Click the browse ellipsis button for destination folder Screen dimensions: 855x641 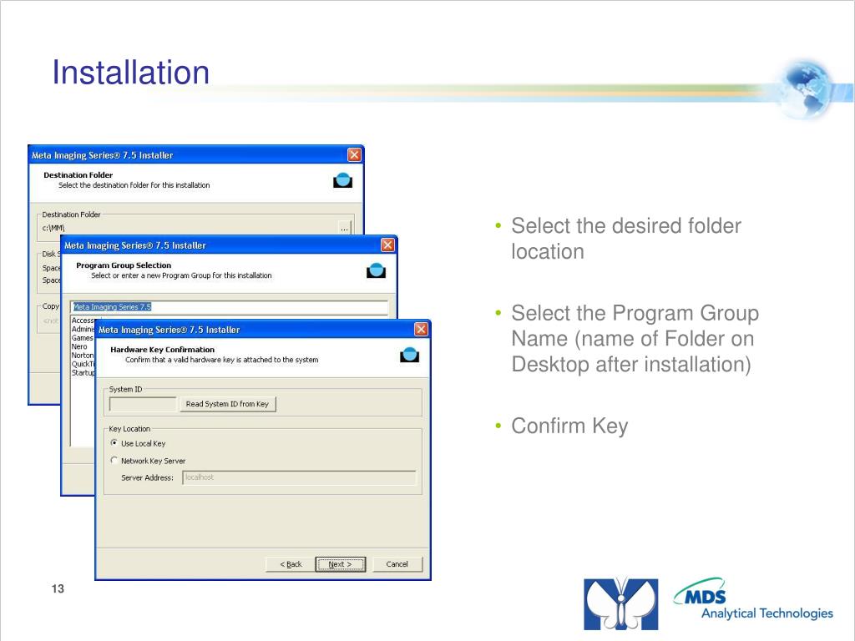tap(345, 229)
